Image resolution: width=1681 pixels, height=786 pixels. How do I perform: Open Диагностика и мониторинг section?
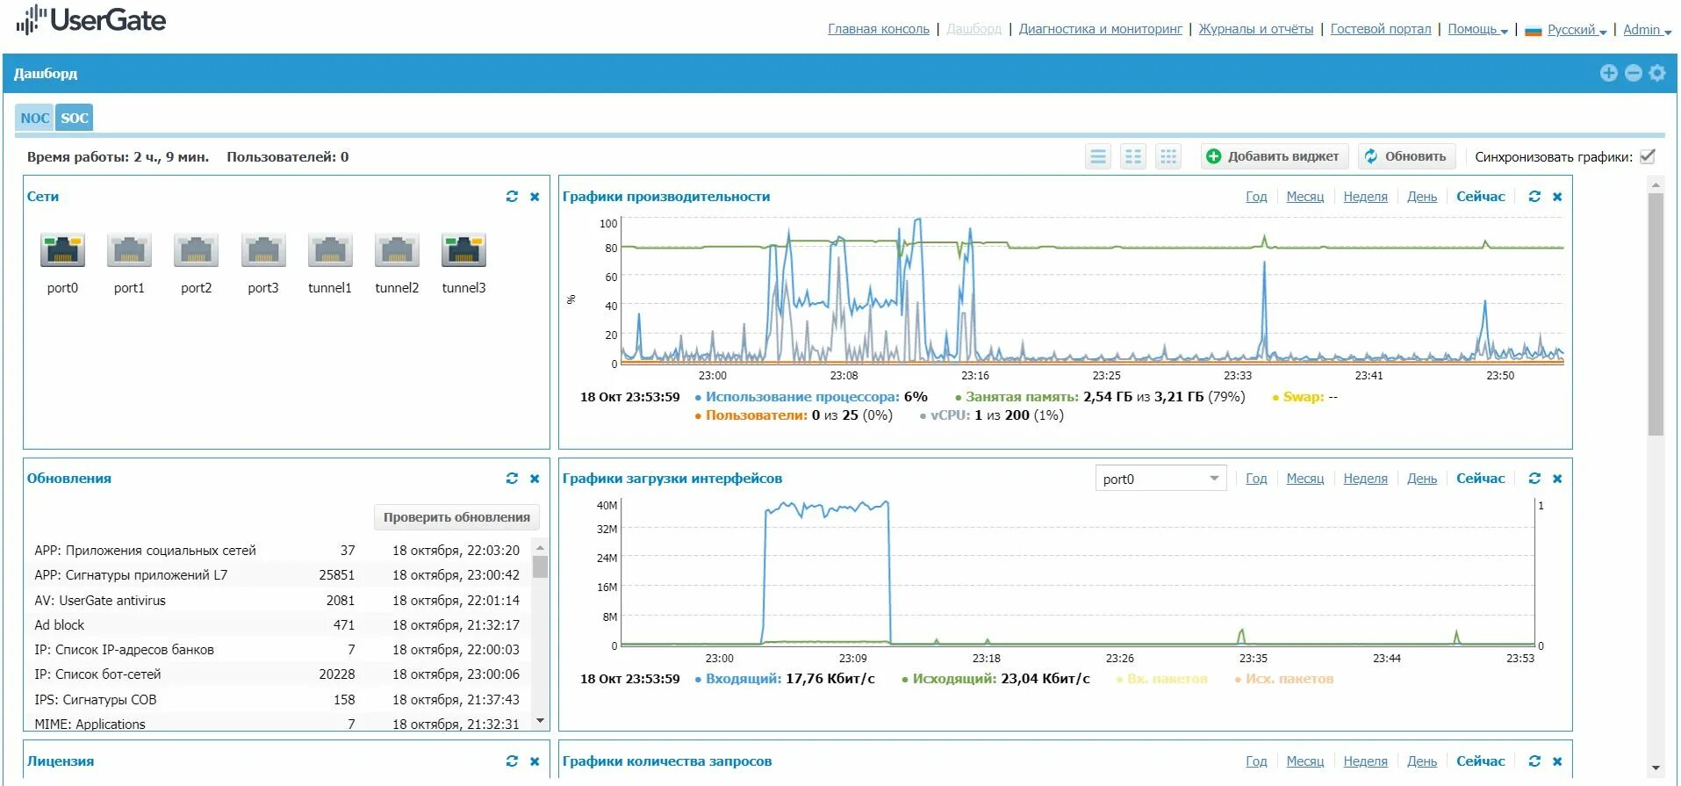point(1101,29)
